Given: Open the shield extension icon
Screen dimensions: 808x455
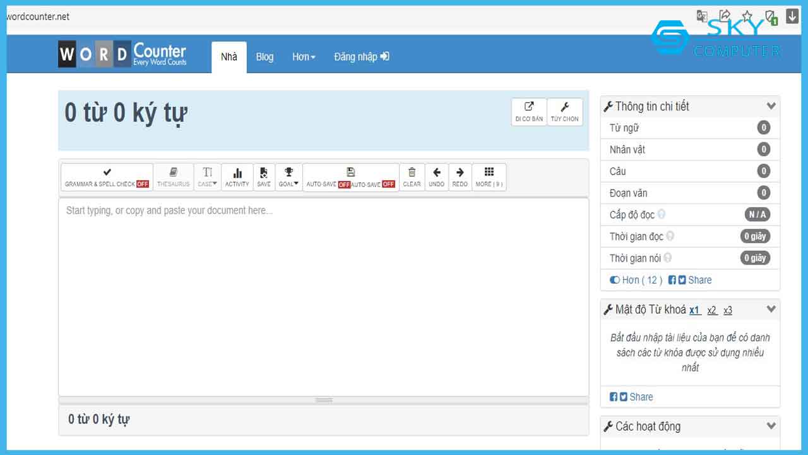Looking at the screenshot, I should (770, 17).
